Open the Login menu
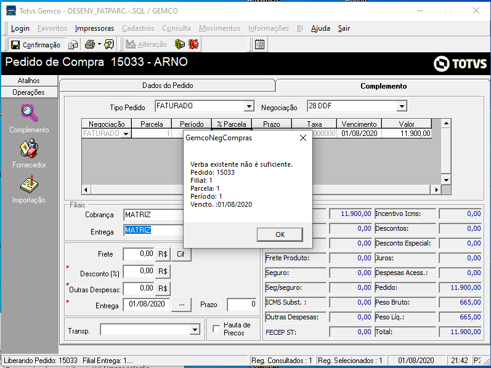 click(x=20, y=28)
